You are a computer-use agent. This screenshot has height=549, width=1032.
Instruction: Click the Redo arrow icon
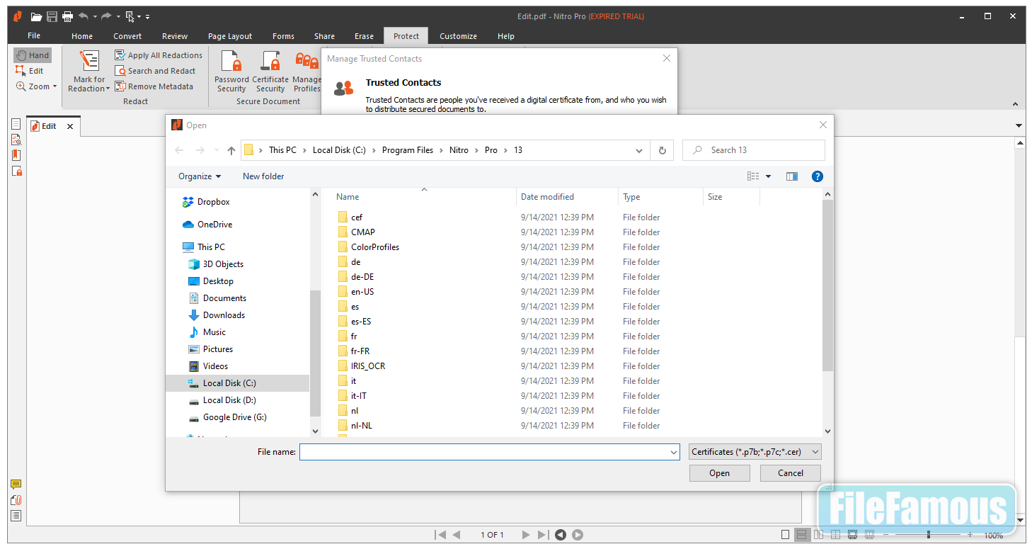[x=106, y=16]
